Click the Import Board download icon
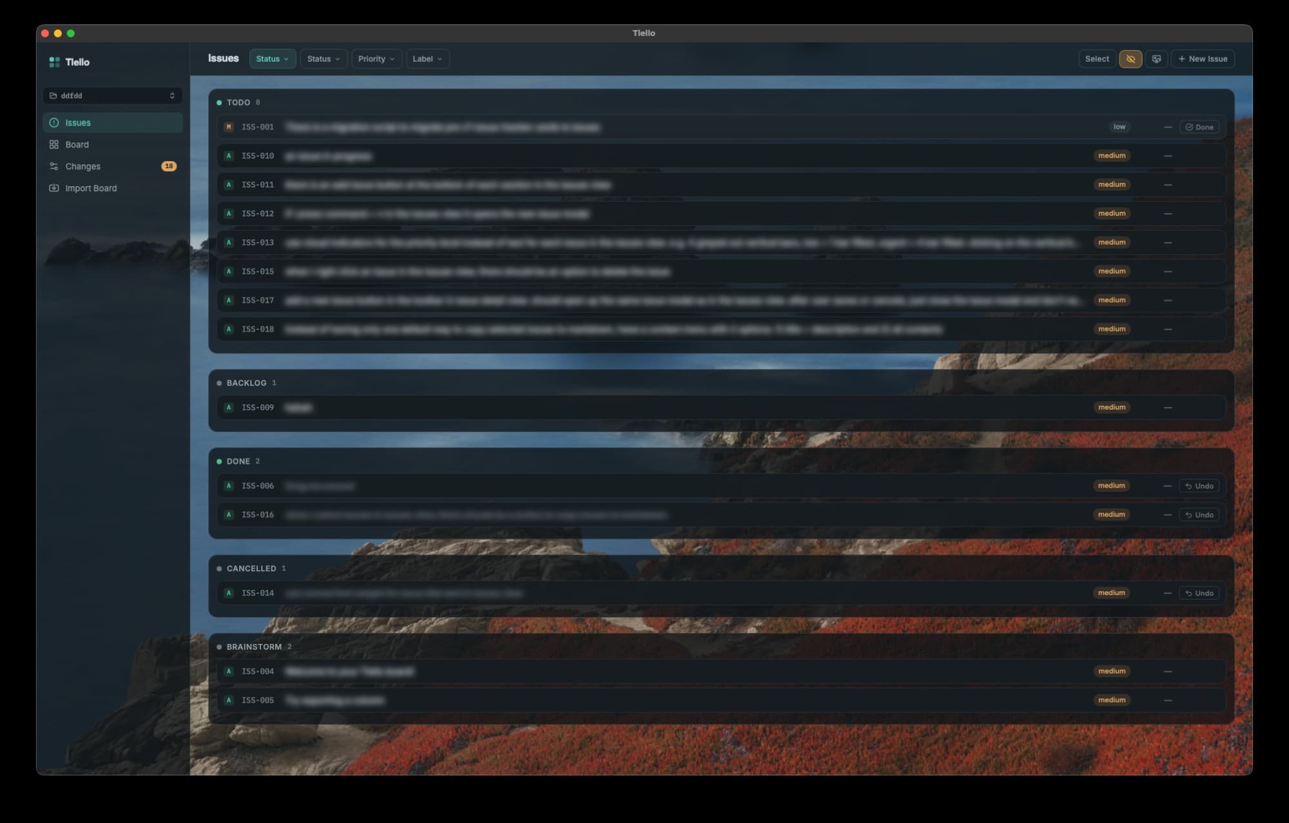 55,188
